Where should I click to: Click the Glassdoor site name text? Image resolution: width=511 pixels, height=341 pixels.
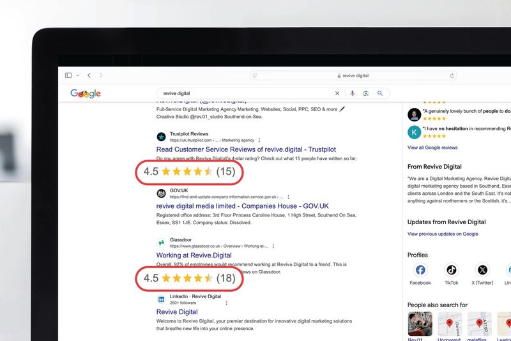(x=181, y=239)
